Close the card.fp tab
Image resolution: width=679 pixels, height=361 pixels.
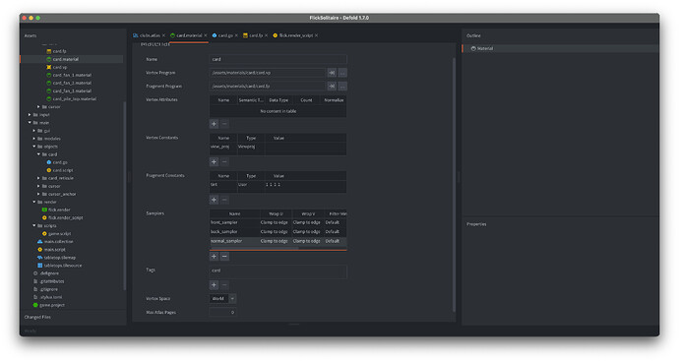tap(266, 35)
